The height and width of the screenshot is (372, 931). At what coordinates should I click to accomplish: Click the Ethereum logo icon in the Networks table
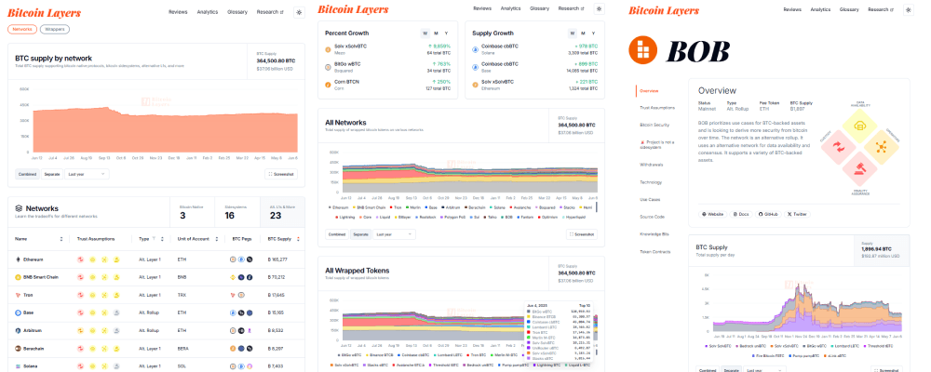pos(18,259)
